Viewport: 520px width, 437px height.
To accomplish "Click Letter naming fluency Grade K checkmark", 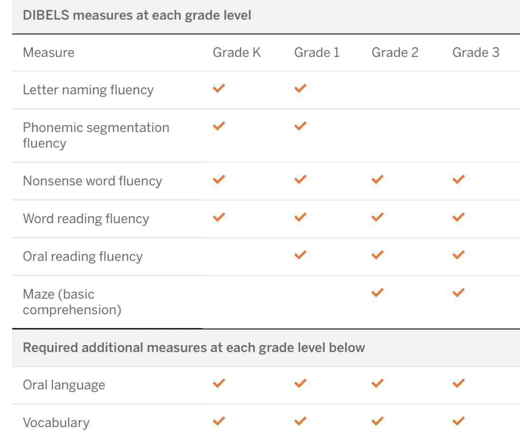I will coord(219,88).
